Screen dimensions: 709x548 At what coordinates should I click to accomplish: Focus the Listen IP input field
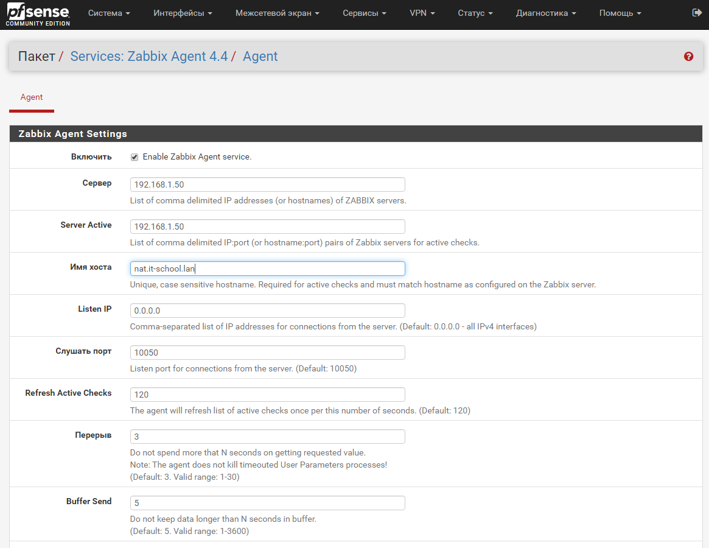(x=267, y=311)
